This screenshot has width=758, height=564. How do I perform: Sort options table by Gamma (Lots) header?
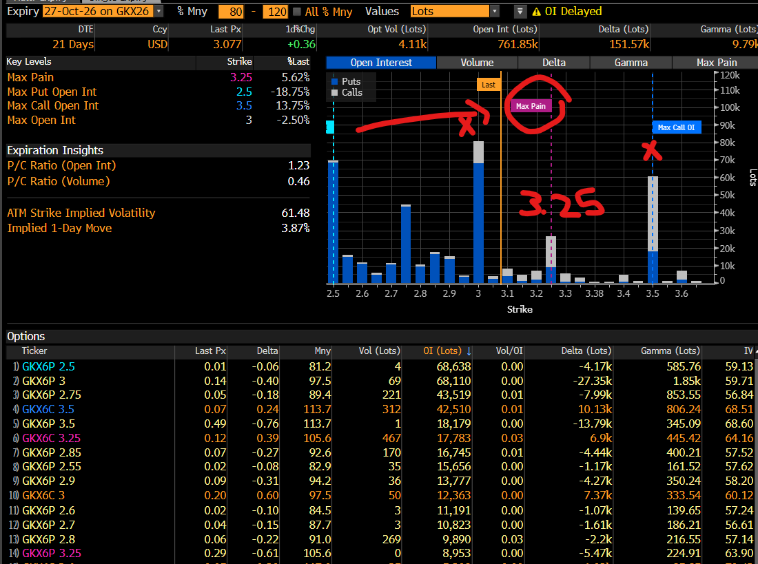point(670,351)
